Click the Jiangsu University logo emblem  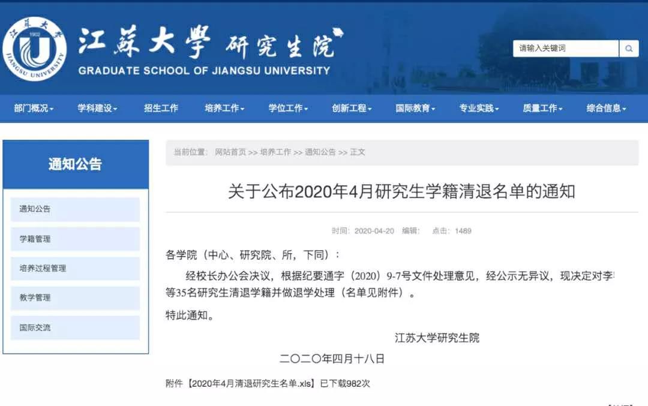pyautogui.click(x=34, y=49)
